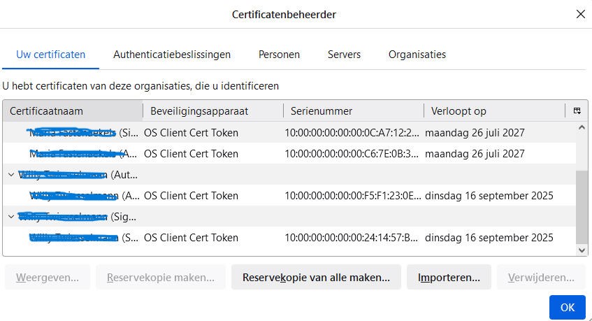Open the column picker icon in table header
The height and width of the screenshot is (321, 592).
click(x=577, y=111)
